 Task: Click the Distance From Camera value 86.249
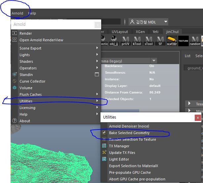point(155,92)
